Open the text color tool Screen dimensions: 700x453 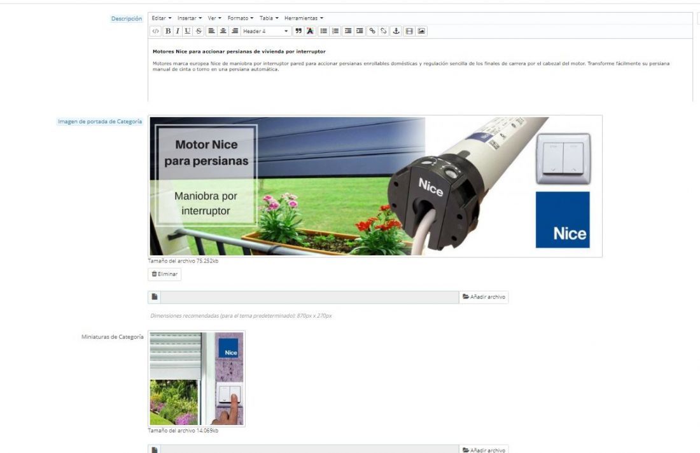[x=310, y=31]
